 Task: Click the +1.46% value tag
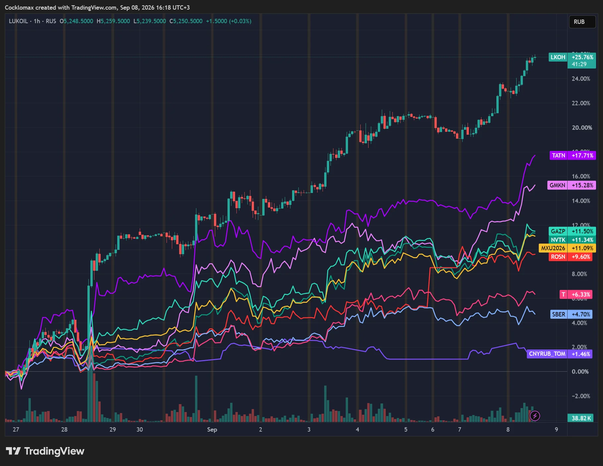click(580, 354)
